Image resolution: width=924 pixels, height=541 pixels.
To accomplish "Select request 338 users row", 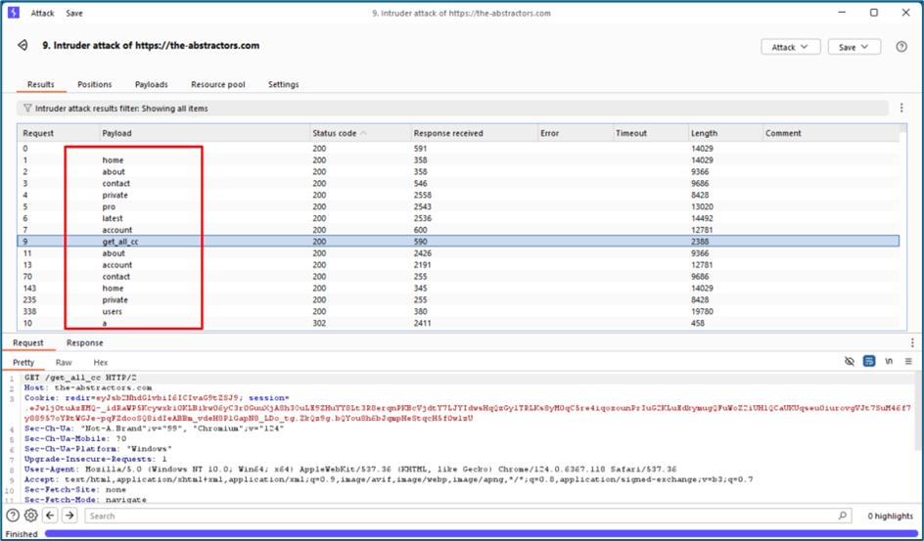I will (458, 311).
